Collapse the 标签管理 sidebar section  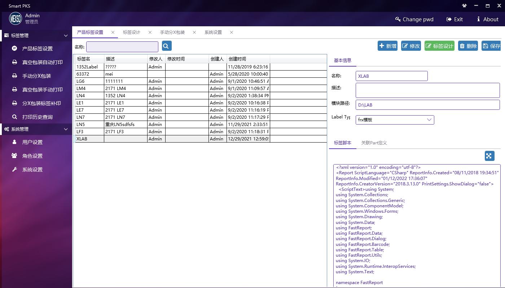pyautogui.click(x=66, y=36)
